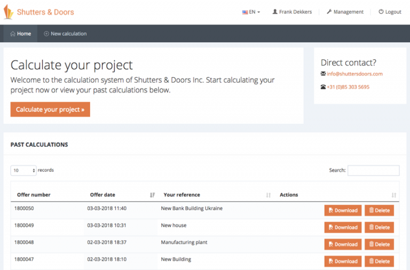Download offer 1800050 New Bank Building Ukraine
Viewport: 410px width, 270px height.
pos(343,210)
